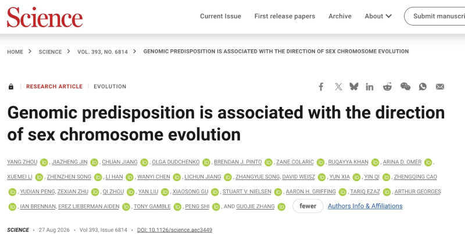Share article on LinkedIn
Screen dimensions: 465x234
pyautogui.click(x=370, y=87)
